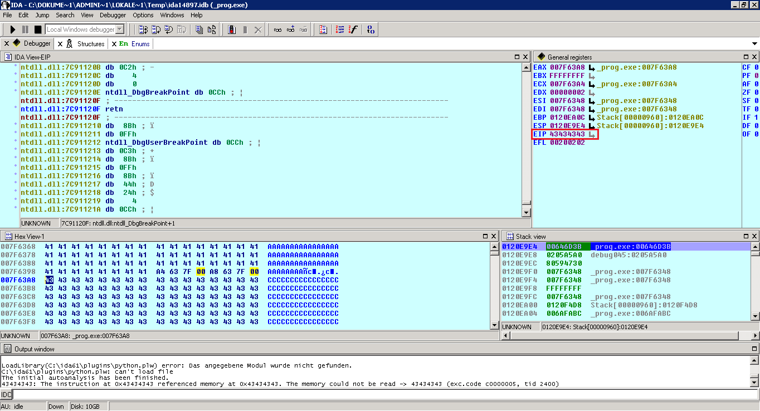
Task: Click the add watch glasses-plus icon
Action: [x=290, y=30]
